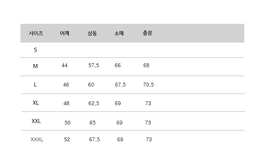Click the 총장 column header
Viewport: 261px width, 158px height.
click(147, 33)
